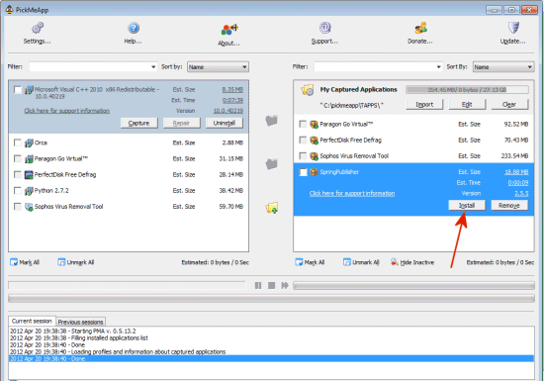
Task: Check the Python 2.7.2 checkbox
Action: click(x=18, y=191)
